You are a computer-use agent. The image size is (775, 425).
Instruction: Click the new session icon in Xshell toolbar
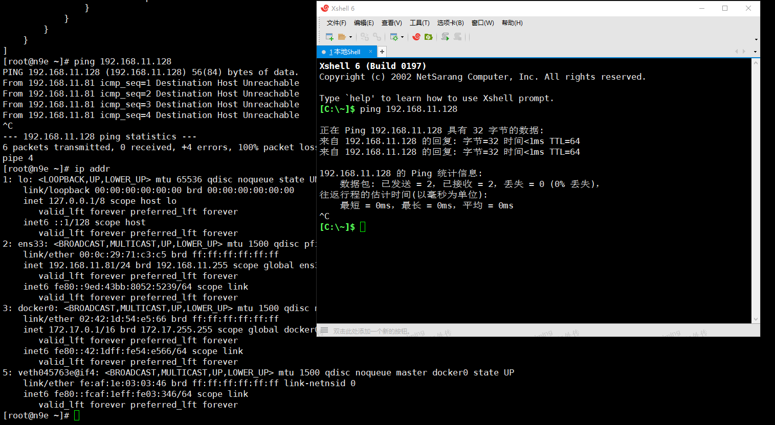point(329,37)
